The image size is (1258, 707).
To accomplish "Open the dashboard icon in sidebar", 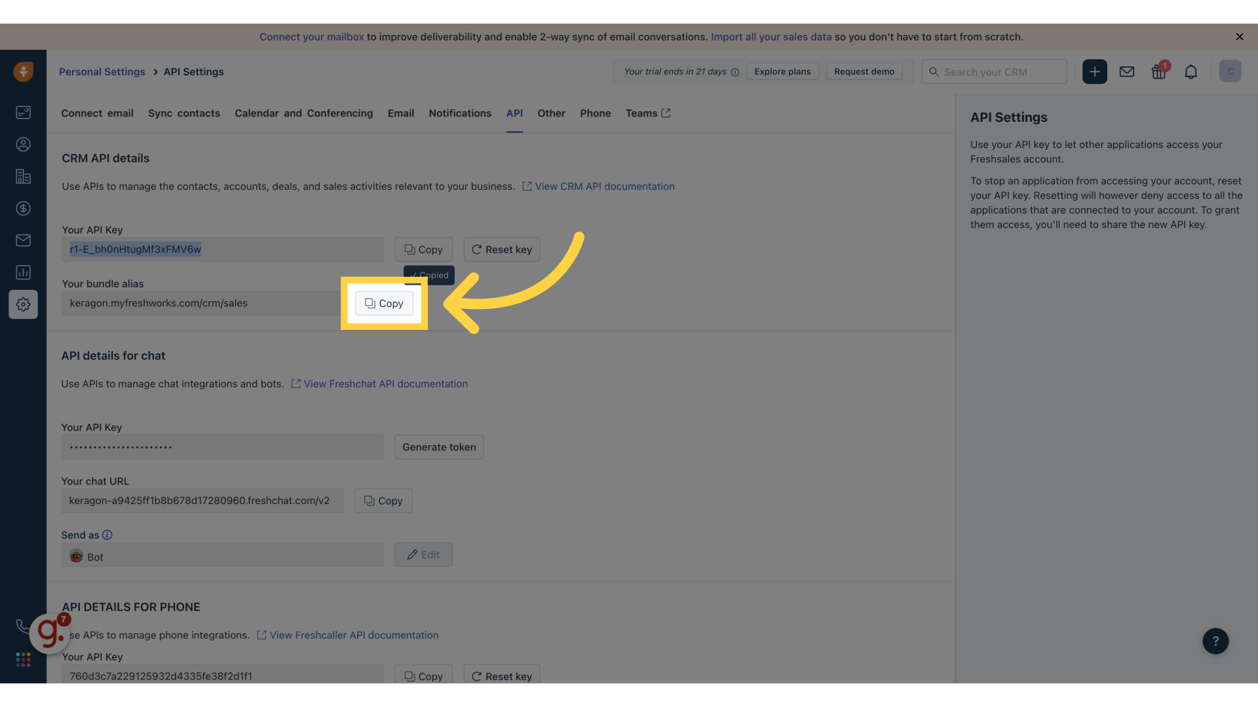I will coord(24,113).
